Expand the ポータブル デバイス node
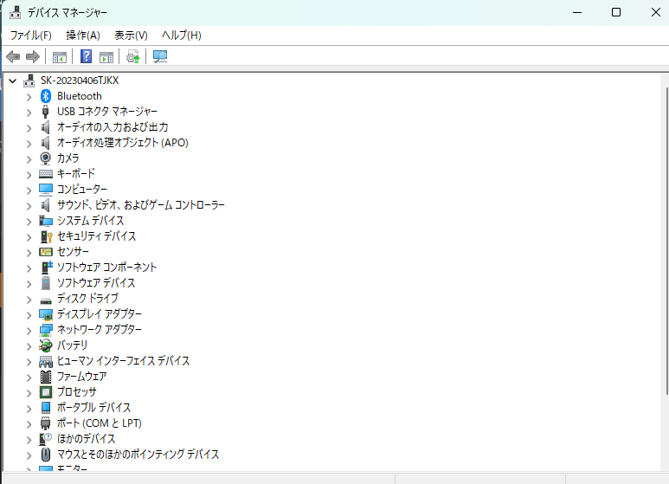The height and width of the screenshot is (484, 669). click(x=29, y=409)
